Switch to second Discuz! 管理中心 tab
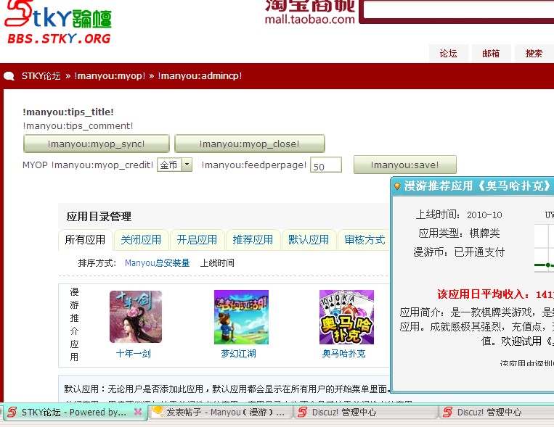554x427 pixels. (497, 413)
